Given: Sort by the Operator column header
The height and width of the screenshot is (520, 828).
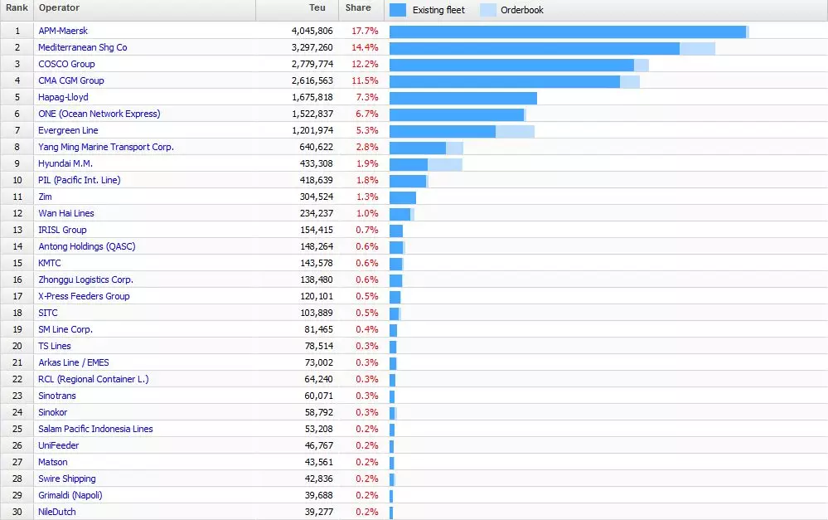Looking at the screenshot, I should pos(59,8).
